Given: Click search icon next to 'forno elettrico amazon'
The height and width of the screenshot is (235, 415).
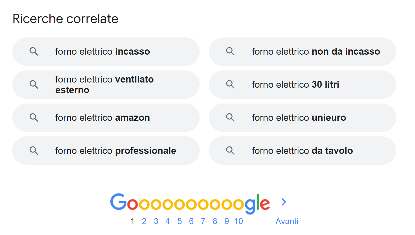Looking at the screenshot, I should pos(34,117).
